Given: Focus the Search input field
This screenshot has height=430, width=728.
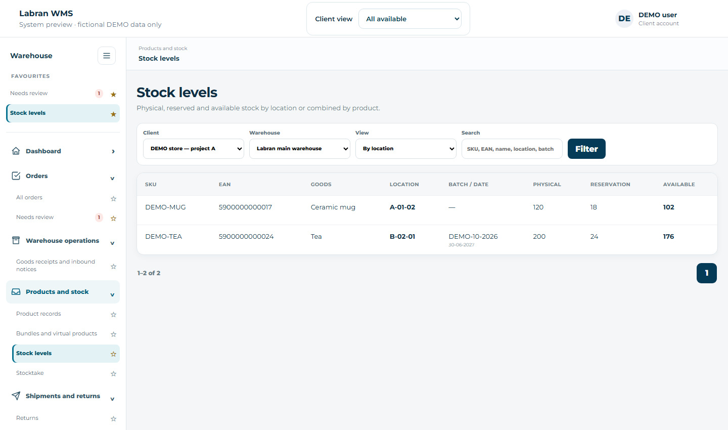Looking at the screenshot, I should coord(512,149).
